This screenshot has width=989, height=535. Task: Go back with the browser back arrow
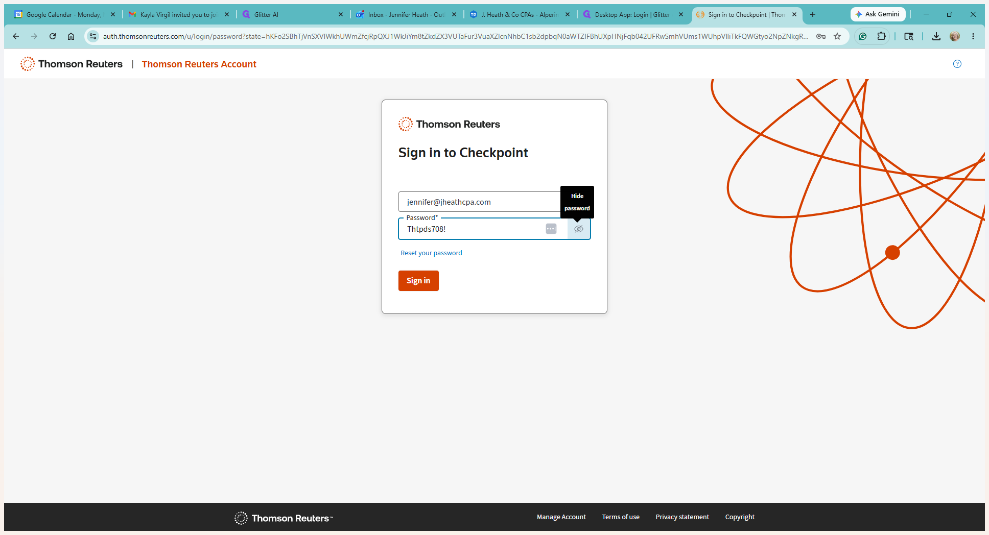16,36
